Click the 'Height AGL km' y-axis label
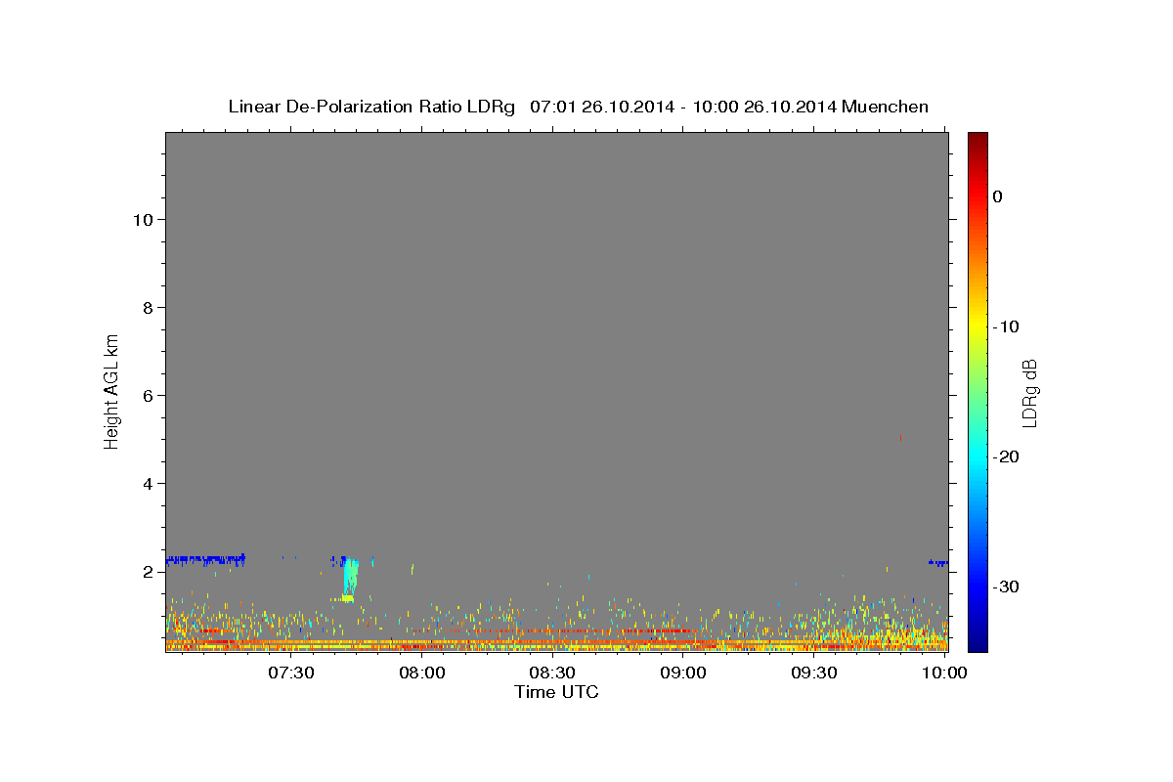The height and width of the screenshot is (782, 1173). [x=111, y=390]
